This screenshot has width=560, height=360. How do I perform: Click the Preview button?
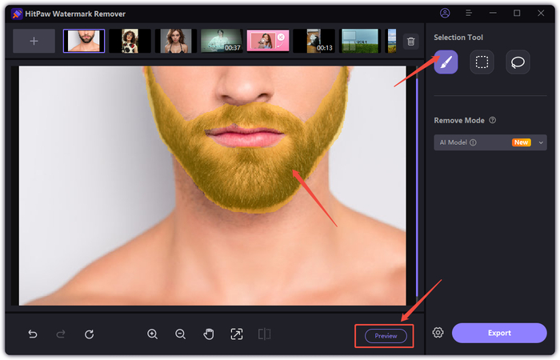pyautogui.click(x=386, y=336)
